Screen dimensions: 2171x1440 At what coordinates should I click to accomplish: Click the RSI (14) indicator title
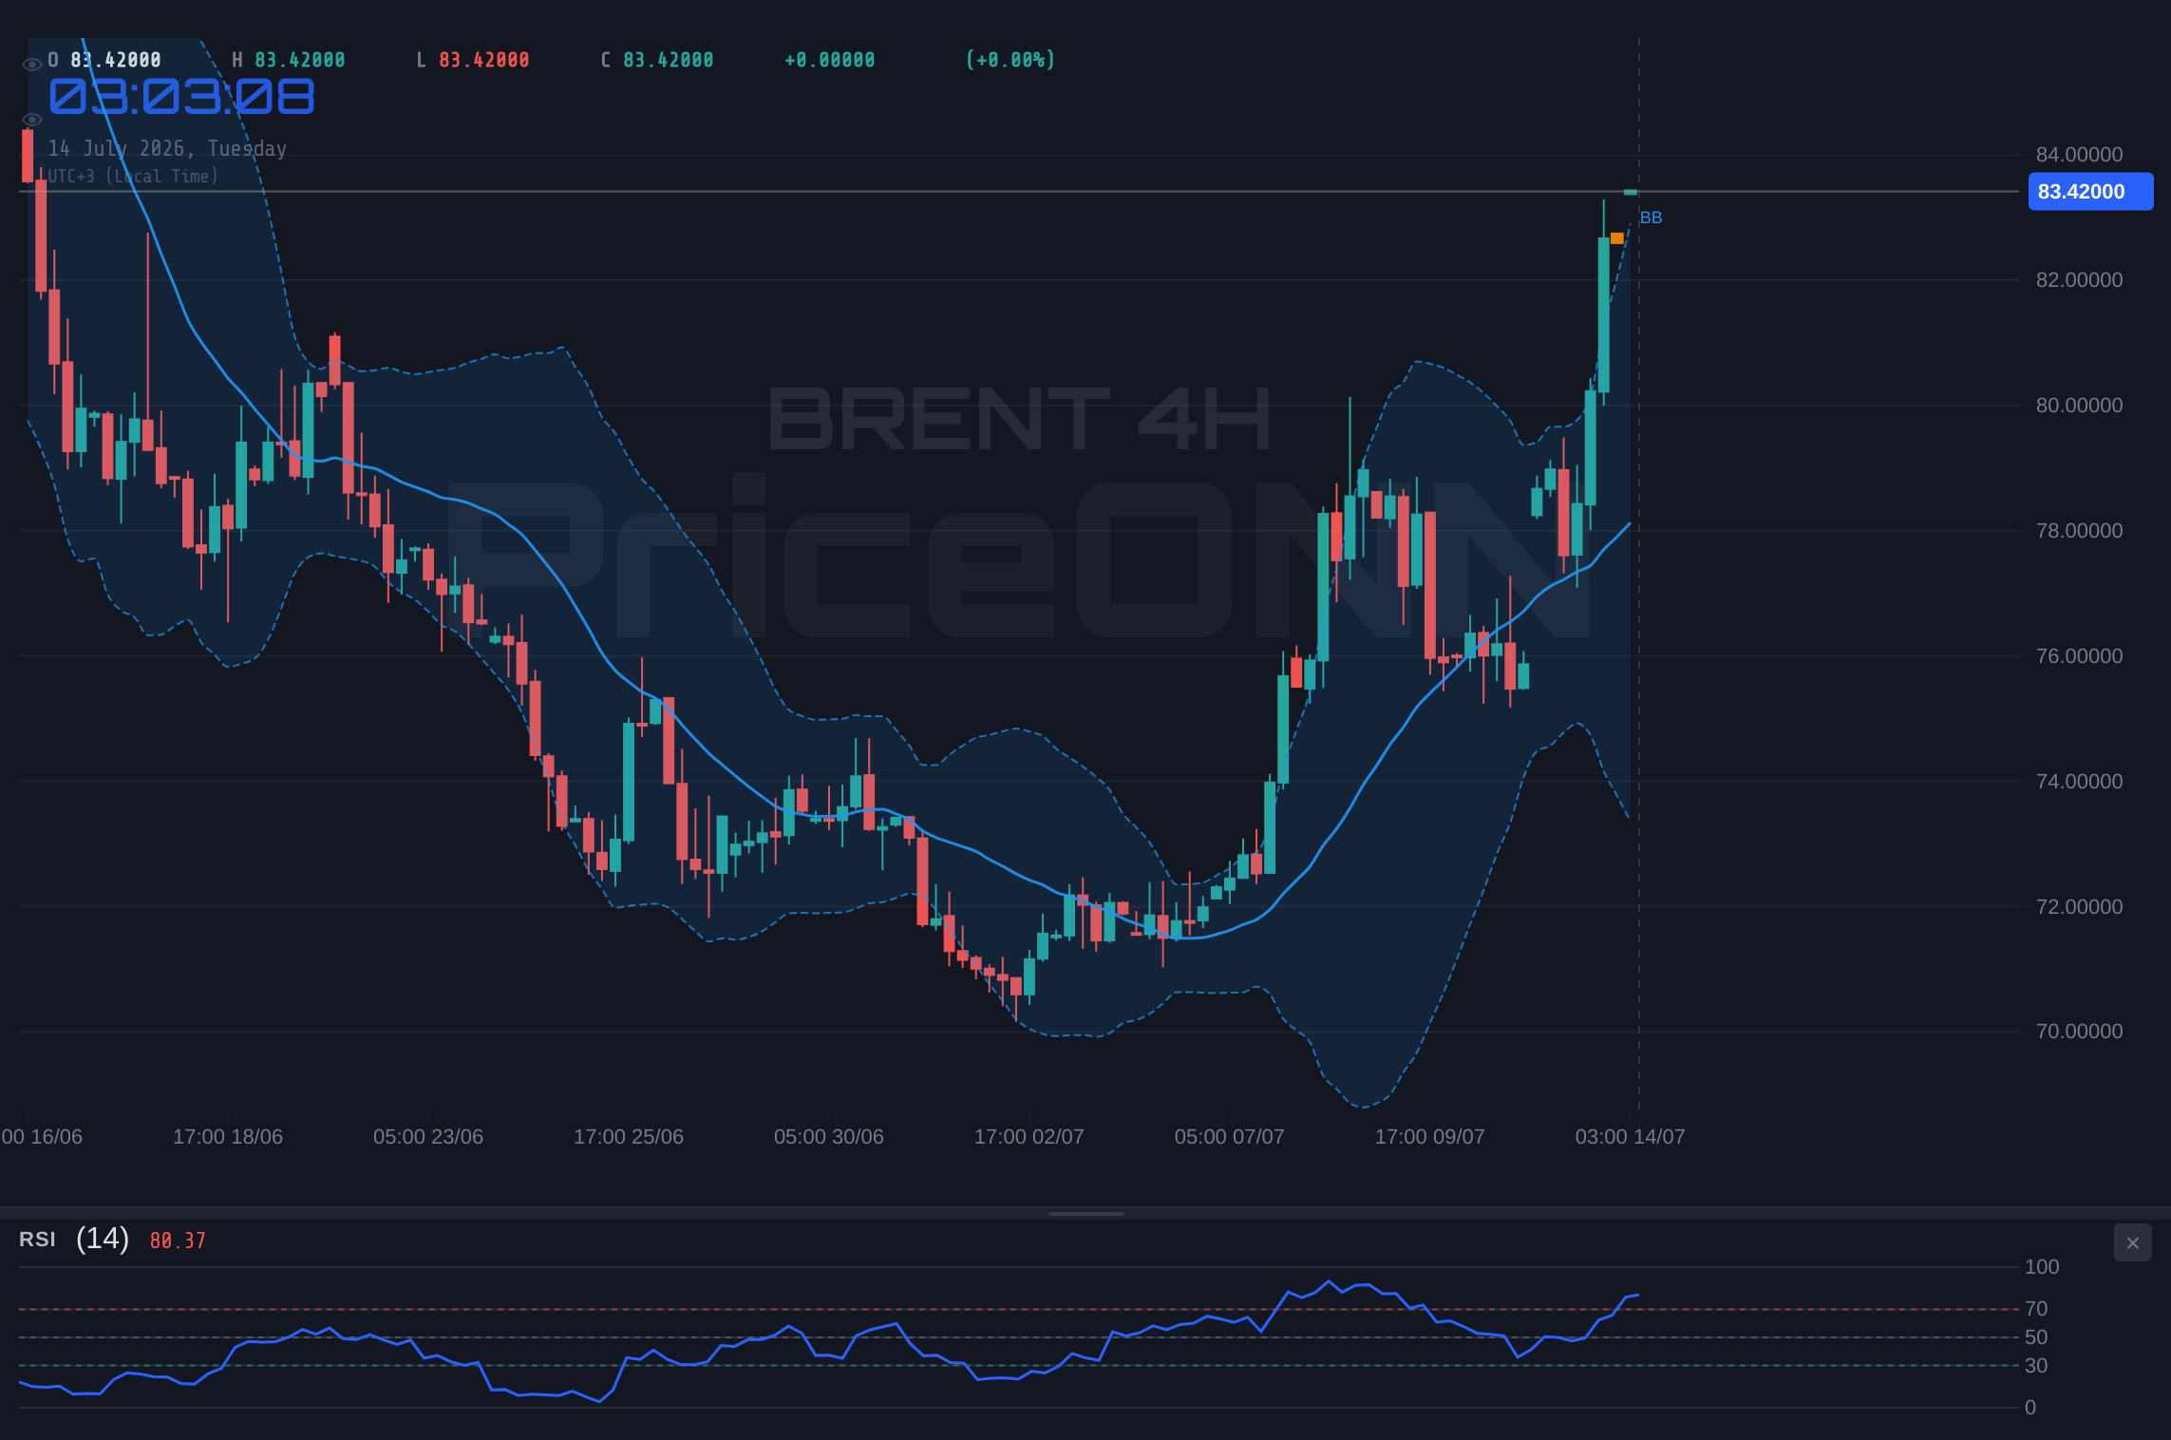[x=74, y=1239]
